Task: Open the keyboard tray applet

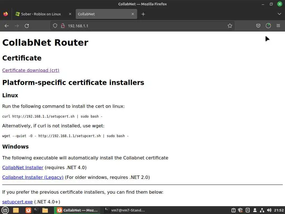Action: point(247,210)
